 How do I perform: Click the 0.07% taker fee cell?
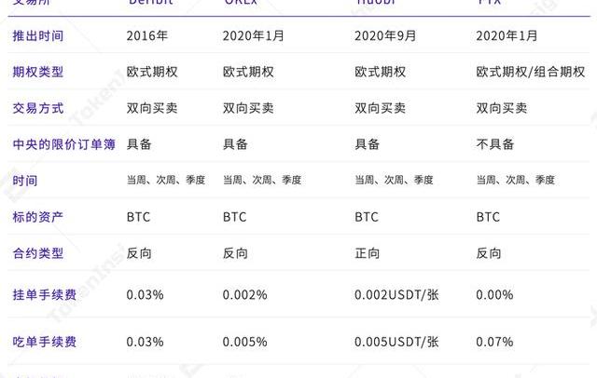pos(494,342)
